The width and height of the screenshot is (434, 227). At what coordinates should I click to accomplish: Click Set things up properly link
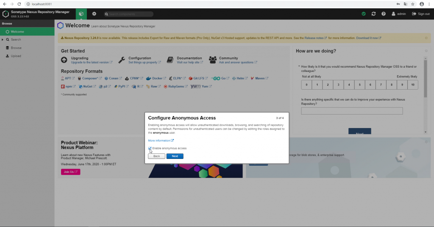145,63
